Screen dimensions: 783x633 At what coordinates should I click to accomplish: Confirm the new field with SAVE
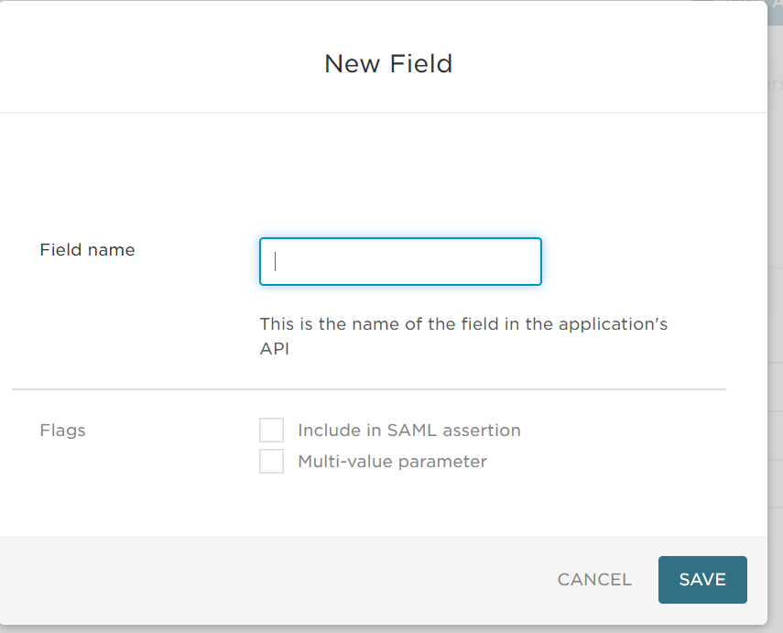point(702,580)
